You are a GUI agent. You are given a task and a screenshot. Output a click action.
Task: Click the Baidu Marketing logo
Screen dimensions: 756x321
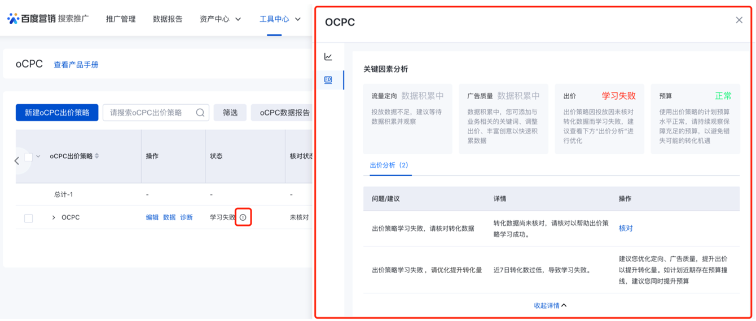pos(47,19)
